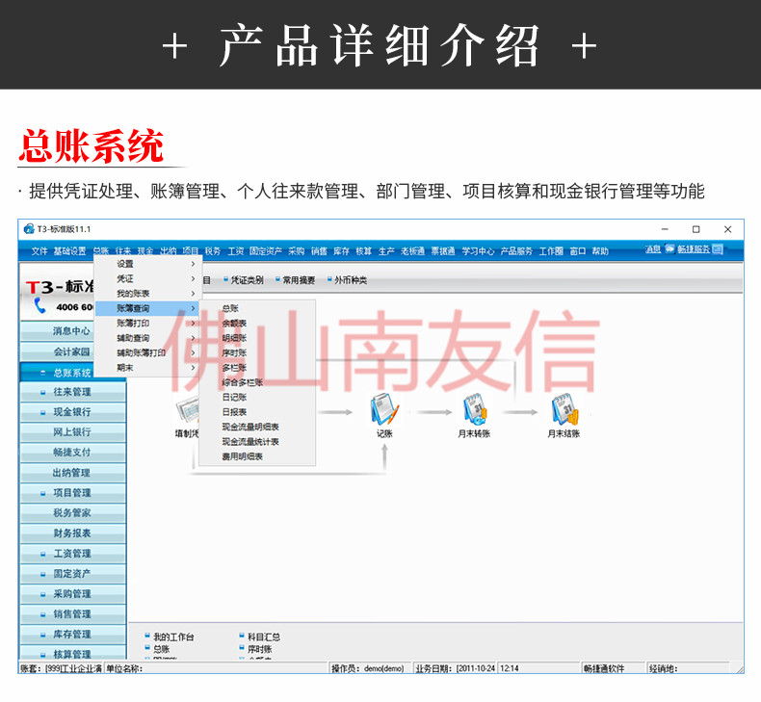The height and width of the screenshot is (702, 761).
Task: Choose 明细账 in the submenu
Action: click(257, 338)
